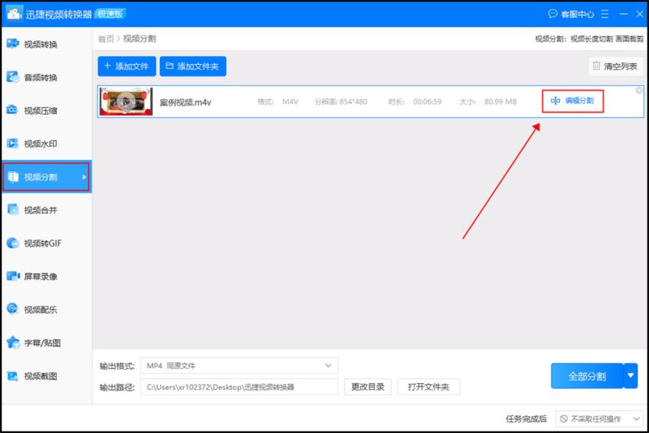Image resolution: width=649 pixels, height=433 pixels.
Task: Click the 字幕/贴图 star icon
Action: [x=12, y=342]
